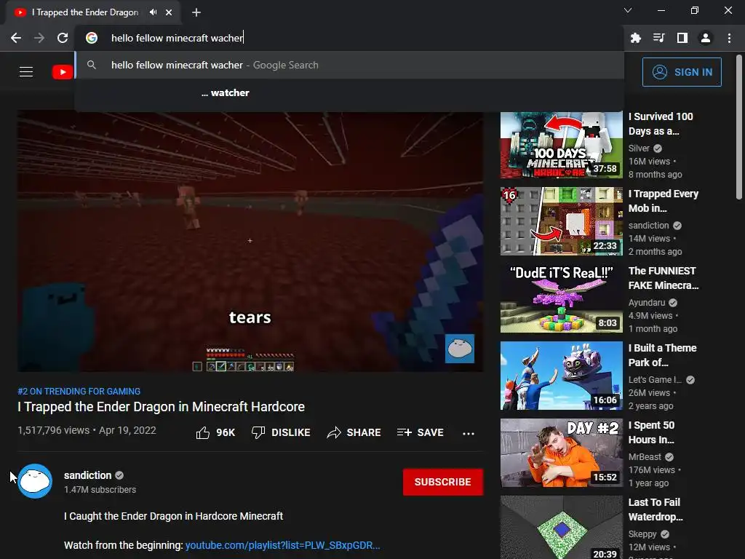The height and width of the screenshot is (559, 745).
Task: Click the Silver channel name
Action: (639, 148)
